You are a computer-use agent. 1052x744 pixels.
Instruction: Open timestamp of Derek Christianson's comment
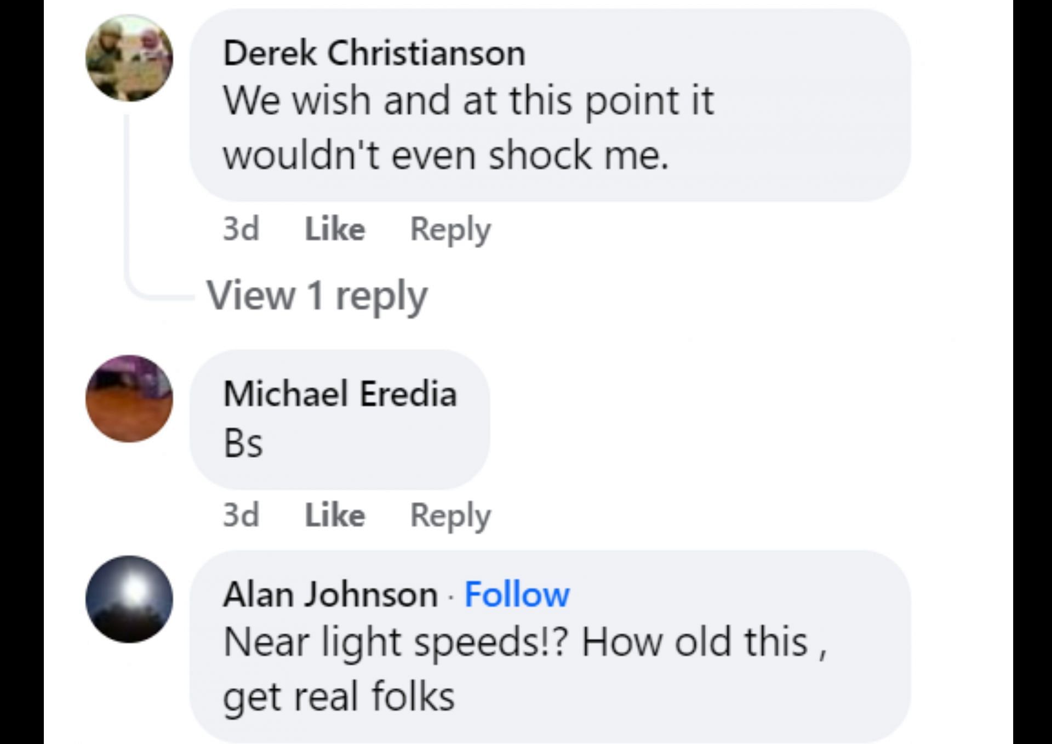point(241,229)
